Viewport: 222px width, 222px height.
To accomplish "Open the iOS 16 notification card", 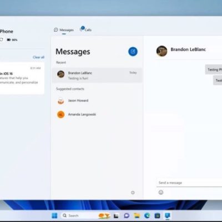I will [x=22, y=78].
